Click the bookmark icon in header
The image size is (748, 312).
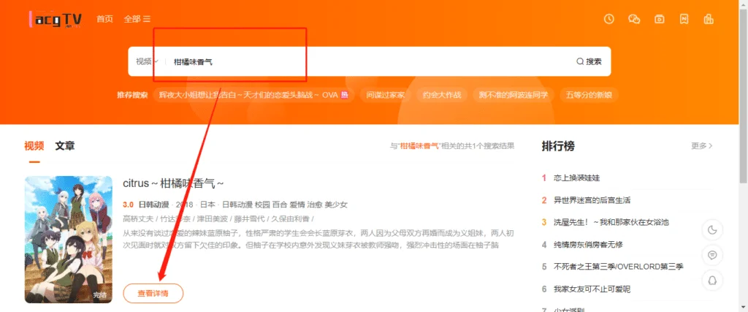point(684,19)
